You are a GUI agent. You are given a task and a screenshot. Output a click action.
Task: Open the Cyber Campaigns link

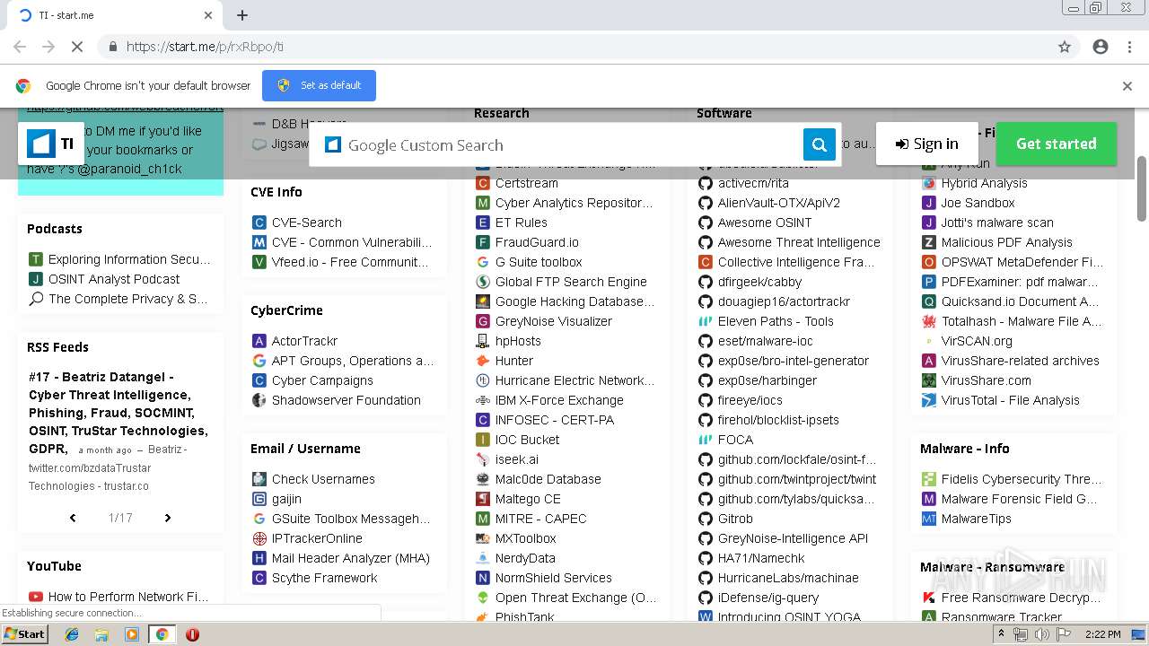click(x=322, y=380)
